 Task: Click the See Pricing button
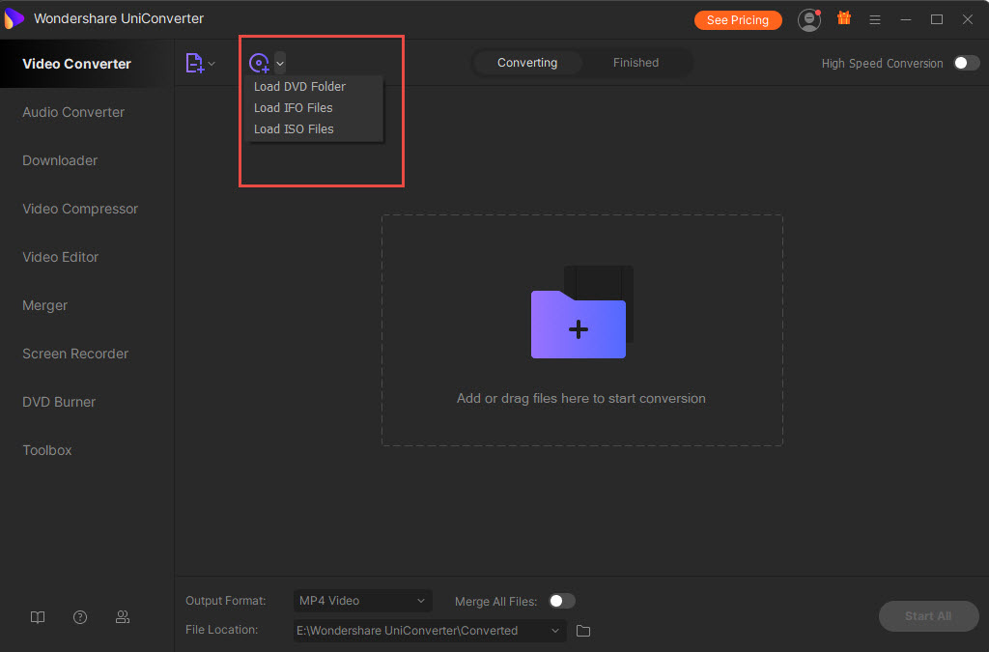coord(737,19)
